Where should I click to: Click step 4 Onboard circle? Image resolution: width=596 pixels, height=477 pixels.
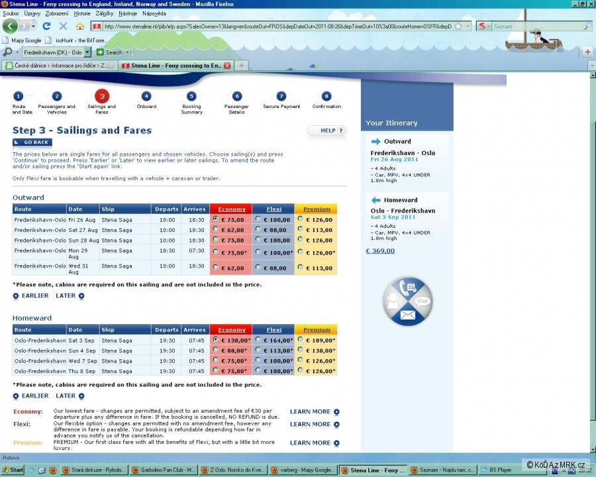click(146, 96)
